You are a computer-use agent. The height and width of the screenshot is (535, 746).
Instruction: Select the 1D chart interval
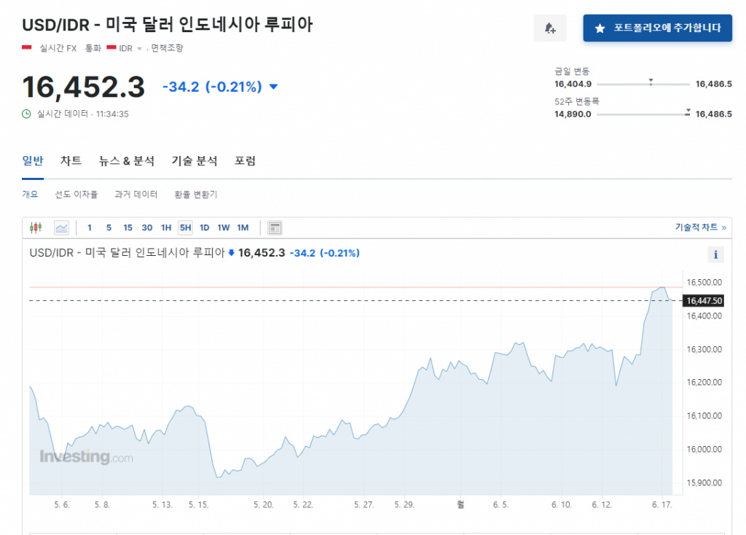tap(205, 227)
